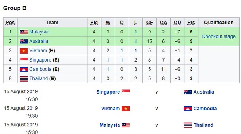Open Australia link in Singapore fixture
This screenshot has height=134, width=241.
click(x=203, y=92)
